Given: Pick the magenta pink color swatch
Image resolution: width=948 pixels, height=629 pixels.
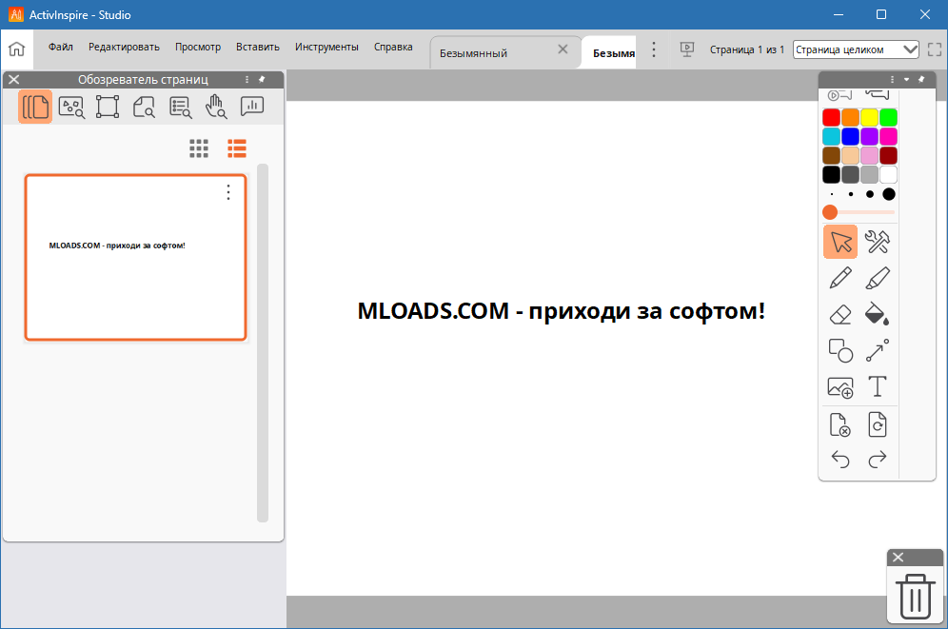Looking at the screenshot, I should (x=888, y=137).
